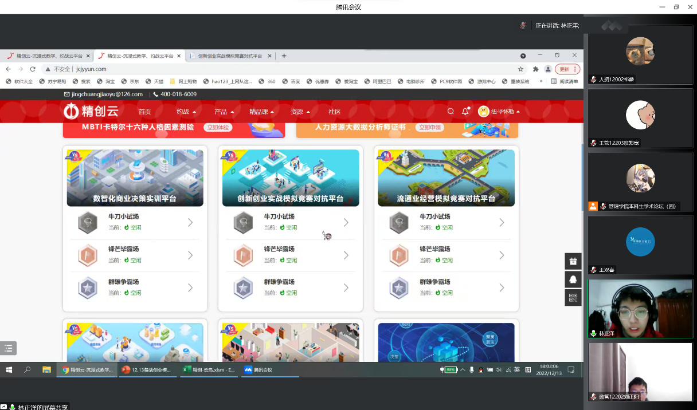Open the 资源 dropdown menu
This screenshot has width=697, height=410.
pos(300,112)
